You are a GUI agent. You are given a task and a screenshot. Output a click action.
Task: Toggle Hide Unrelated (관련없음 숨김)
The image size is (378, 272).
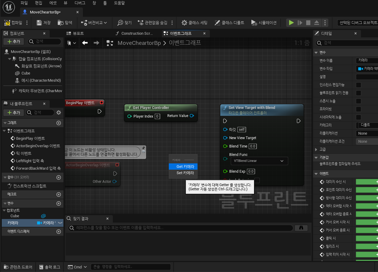pyautogui.click(x=152, y=23)
